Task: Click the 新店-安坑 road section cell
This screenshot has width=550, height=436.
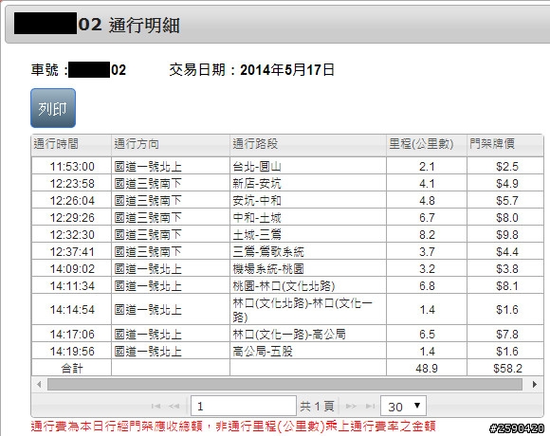Action: pyautogui.click(x=308, y=183)
